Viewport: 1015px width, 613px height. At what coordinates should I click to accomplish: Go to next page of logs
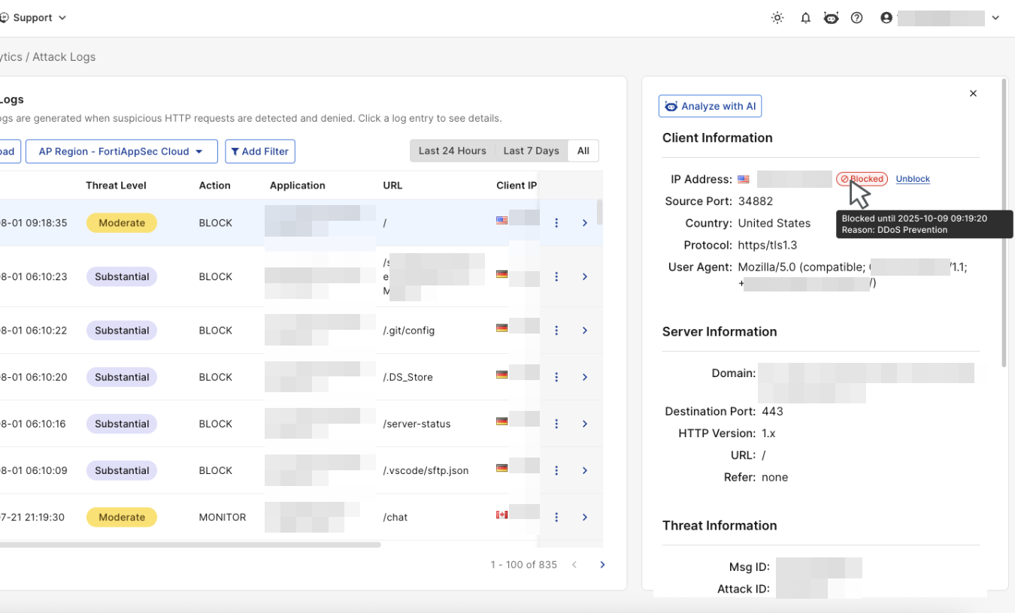(602, 565)
